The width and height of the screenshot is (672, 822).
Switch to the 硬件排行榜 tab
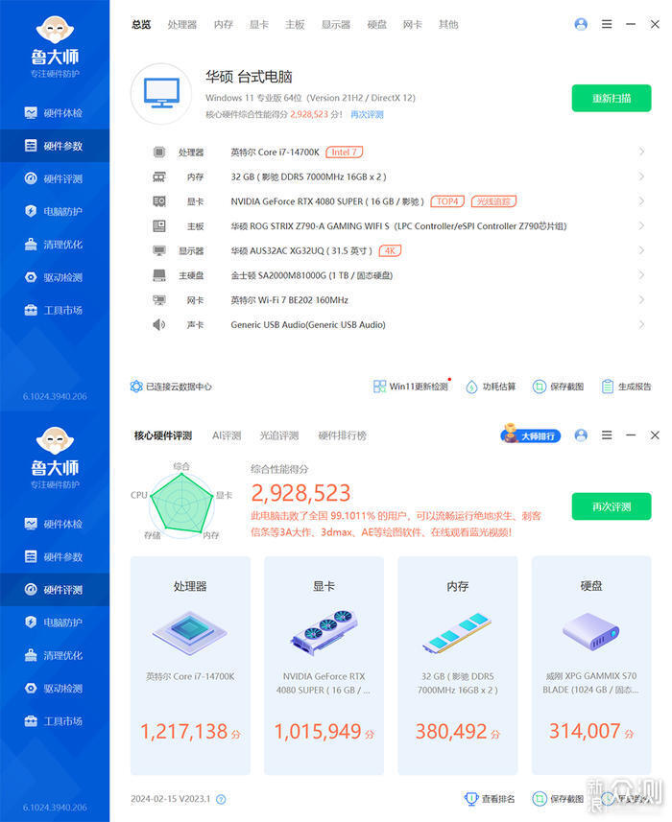point(342,435)
